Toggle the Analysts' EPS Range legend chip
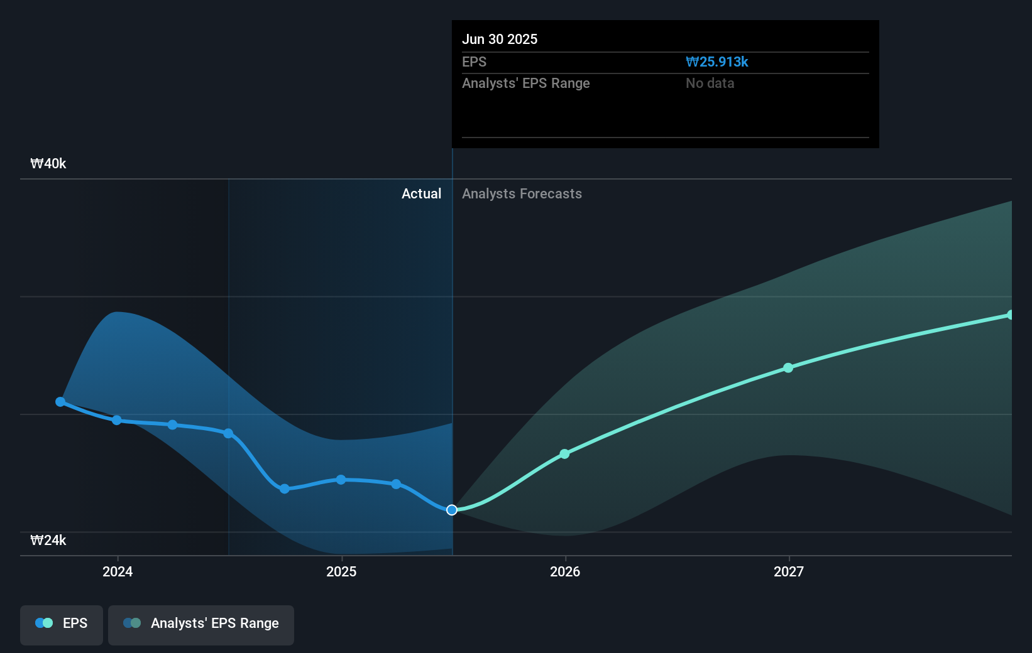 tap(200, 624)
